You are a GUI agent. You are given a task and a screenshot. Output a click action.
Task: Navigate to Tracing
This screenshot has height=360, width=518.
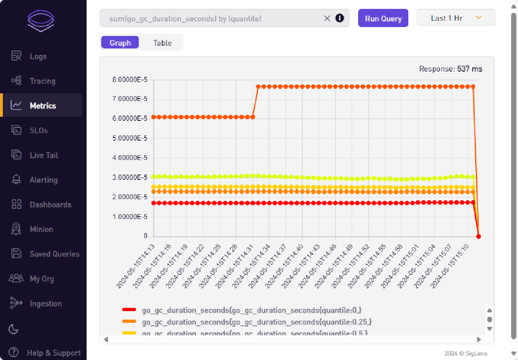pyautogui.click(x=43, y=81)
